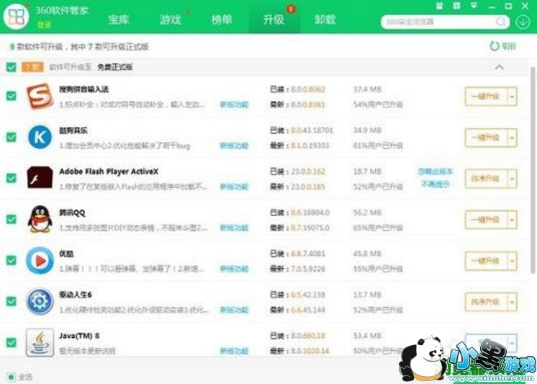Toggle the 全选 select-all checkbox at bottom

12,377
